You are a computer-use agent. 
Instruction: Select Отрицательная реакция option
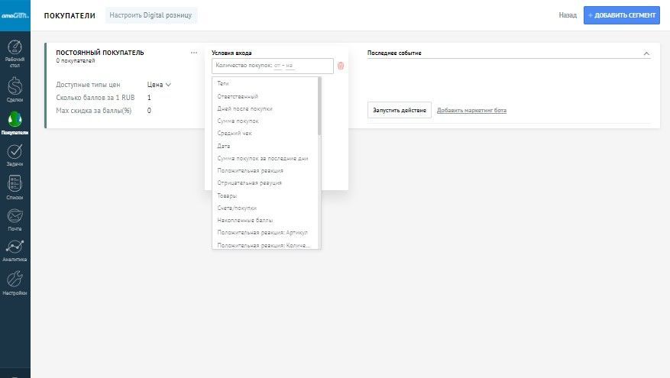250,183
